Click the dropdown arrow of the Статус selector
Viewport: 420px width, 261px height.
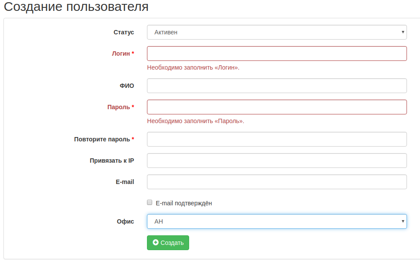402,32
